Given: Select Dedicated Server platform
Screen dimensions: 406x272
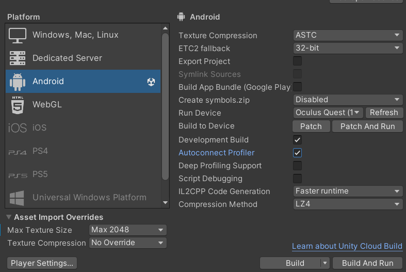Looking at the screenshot, I should click(x=83, y=58).
